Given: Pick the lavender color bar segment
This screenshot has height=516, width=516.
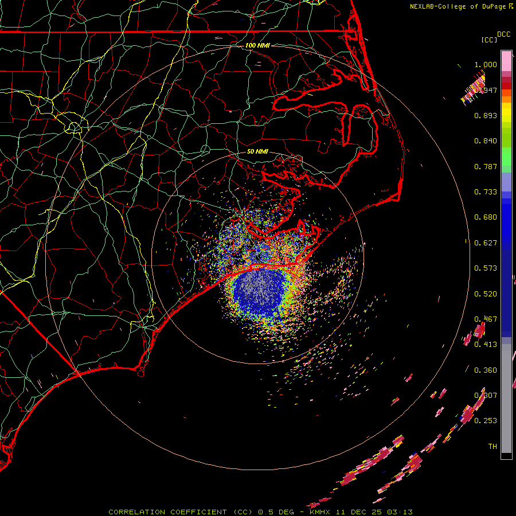Looking at the screenshot, I should click(506, 183).
